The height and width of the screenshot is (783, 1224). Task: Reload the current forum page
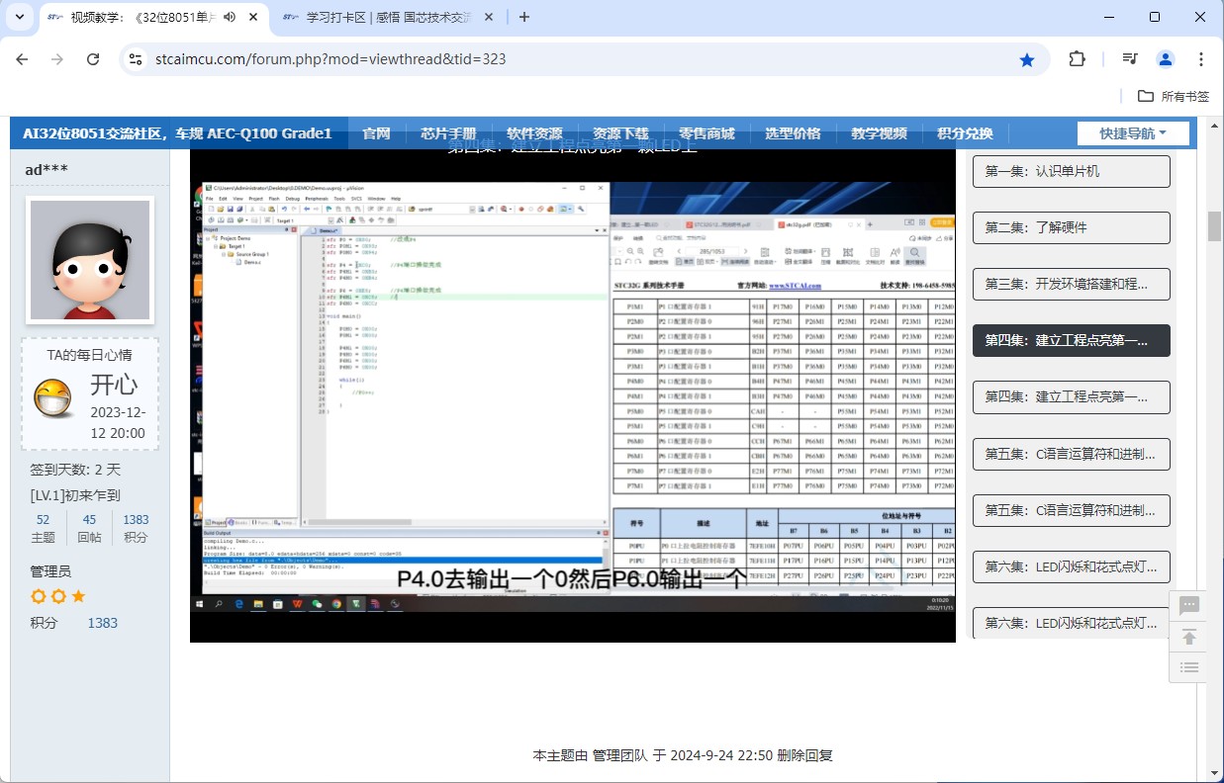[x=93, y=59]
